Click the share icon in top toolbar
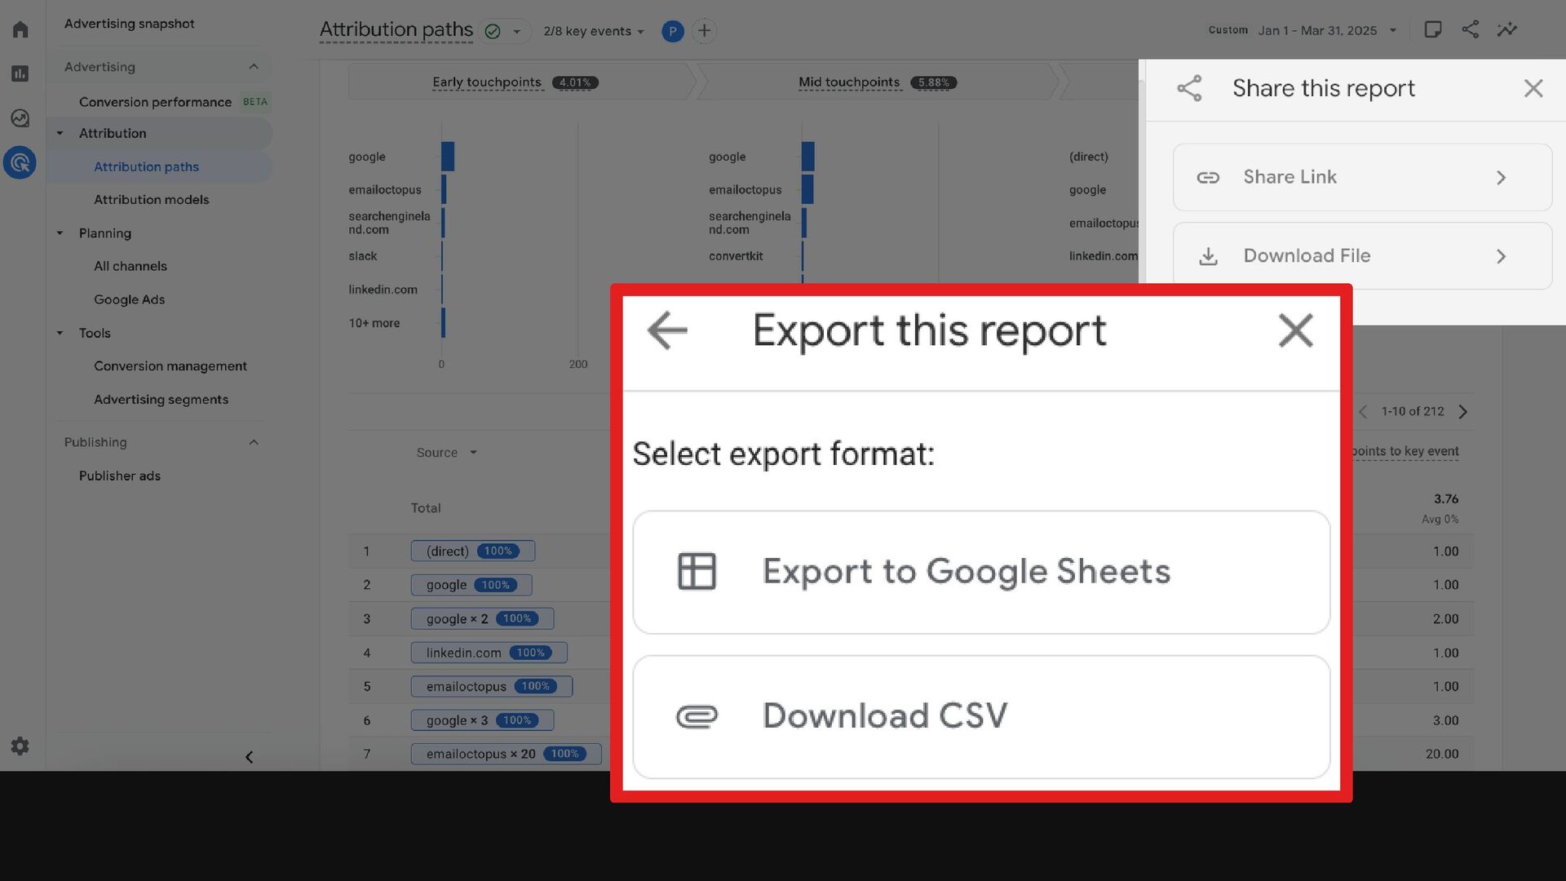Viewport: 1566px width, 881px height. pos(1470,30)
